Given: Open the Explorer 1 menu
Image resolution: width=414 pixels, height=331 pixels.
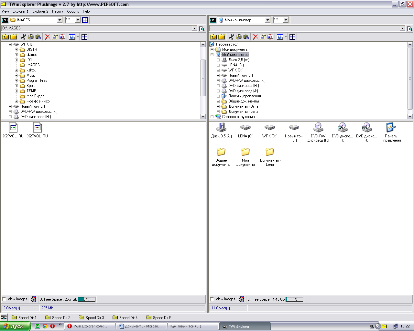Looking at the screenshot, I should tap(20, 11).
